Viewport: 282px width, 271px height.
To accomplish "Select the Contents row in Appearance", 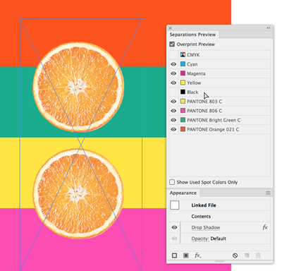I will point(201,217).
